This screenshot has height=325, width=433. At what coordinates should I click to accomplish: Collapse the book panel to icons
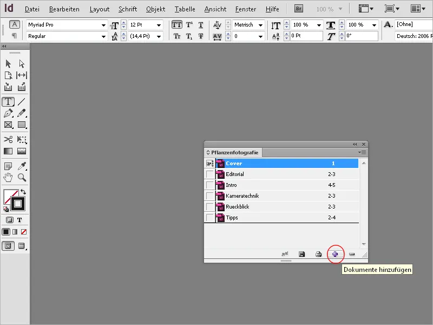coord(355,144)
